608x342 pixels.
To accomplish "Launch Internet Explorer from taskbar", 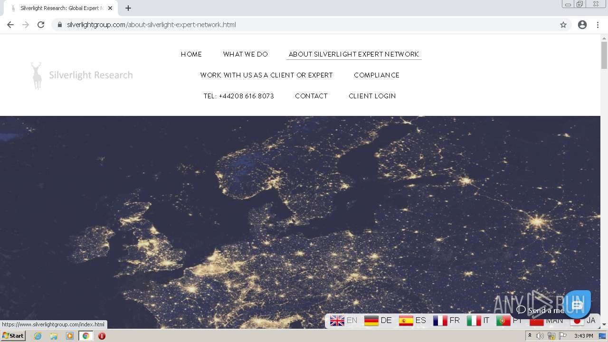I will (x=38, y=336).
